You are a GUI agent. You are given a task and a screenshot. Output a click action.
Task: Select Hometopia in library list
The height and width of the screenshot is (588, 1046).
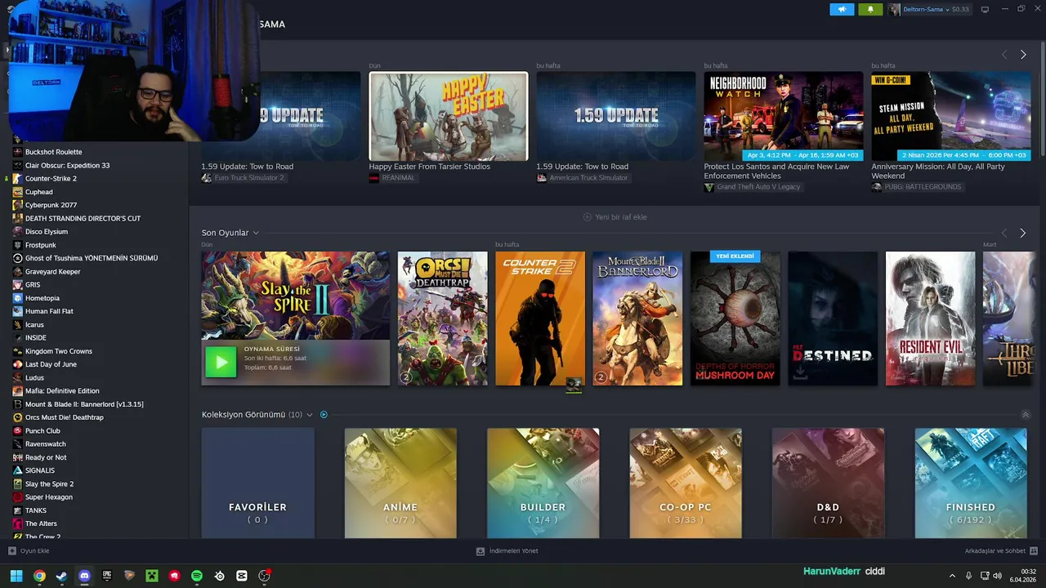coord(42,298)
